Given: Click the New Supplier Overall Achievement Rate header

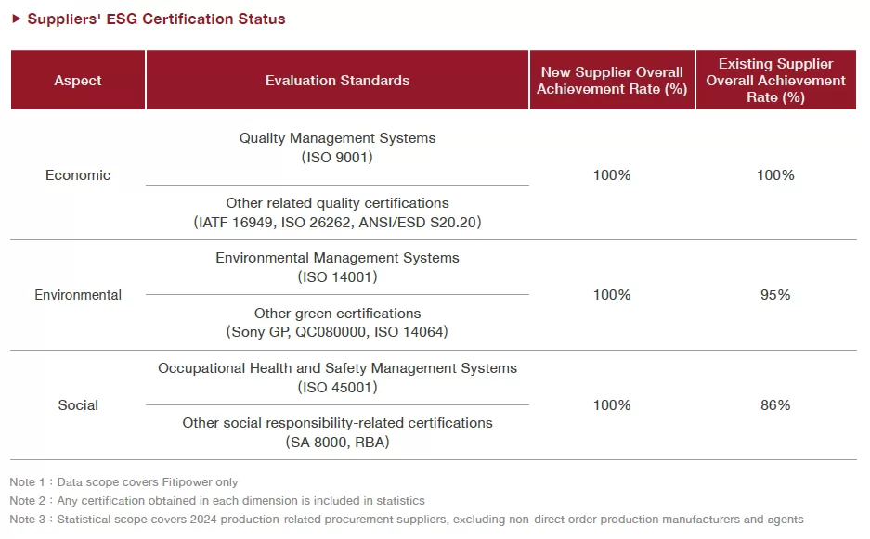Looking at the screenshot, I should (x=612, y=81).
